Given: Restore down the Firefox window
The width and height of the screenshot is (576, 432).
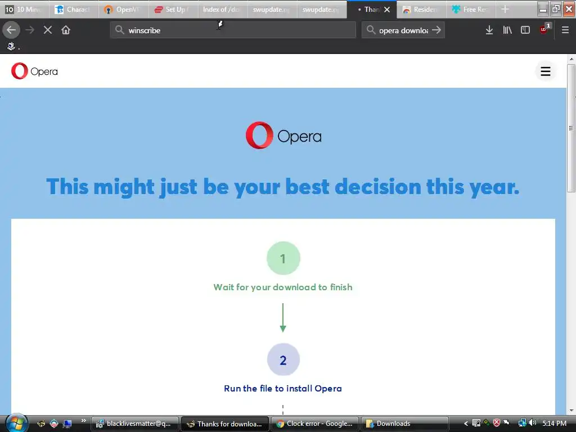Looking at the screenshot, I should pyautogui.click(x=556, y=9).
